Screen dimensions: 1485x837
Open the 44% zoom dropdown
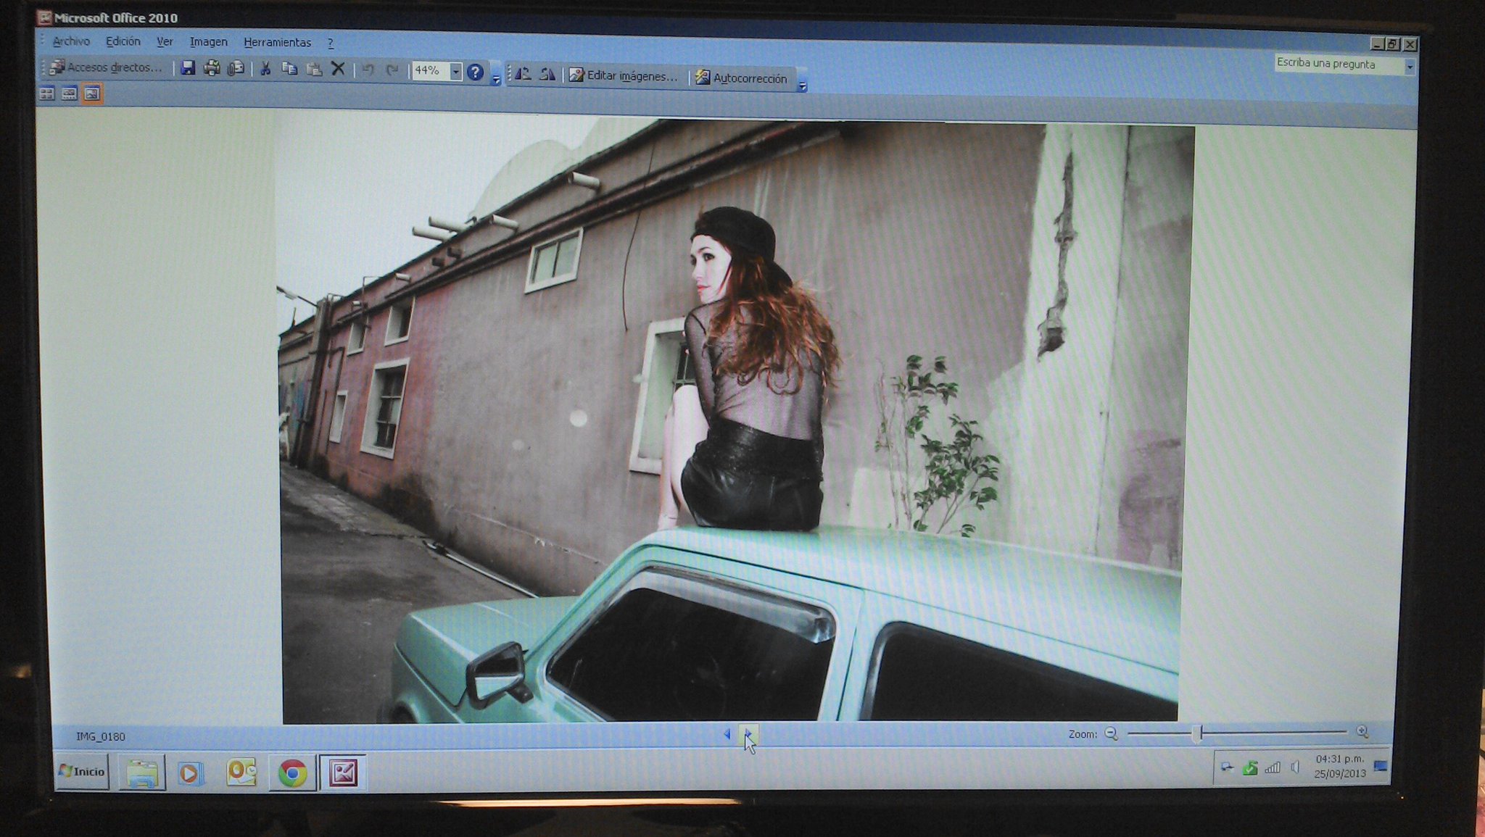coord(455,71)
